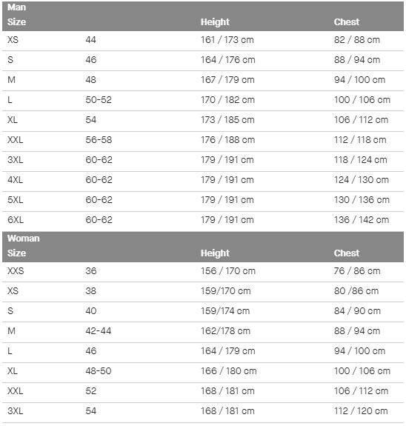Click the Woman section header
The width and height of the screenshot is (406, 426).
click(24, 239)
